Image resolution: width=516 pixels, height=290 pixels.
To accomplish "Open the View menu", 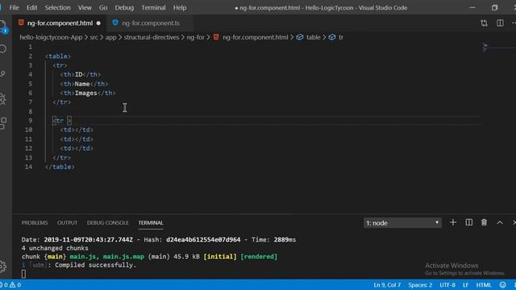I will (x=85, y=7).
